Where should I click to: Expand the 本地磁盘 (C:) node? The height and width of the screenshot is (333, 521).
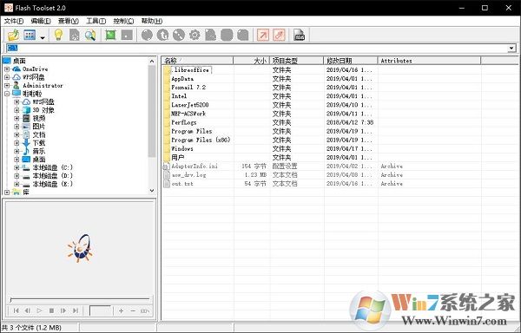(x=16, y=167)
